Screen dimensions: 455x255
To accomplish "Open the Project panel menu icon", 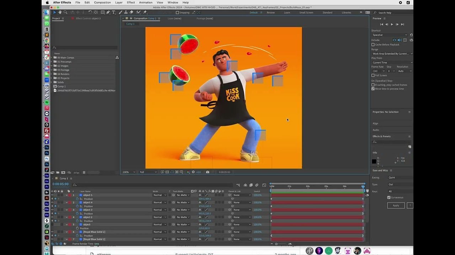I will pos(63,18).
